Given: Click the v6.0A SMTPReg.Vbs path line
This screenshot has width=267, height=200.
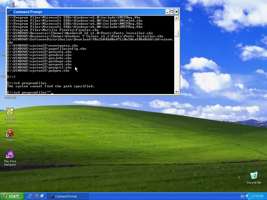Looking at the screenshot, I should [x=75, y=27].
